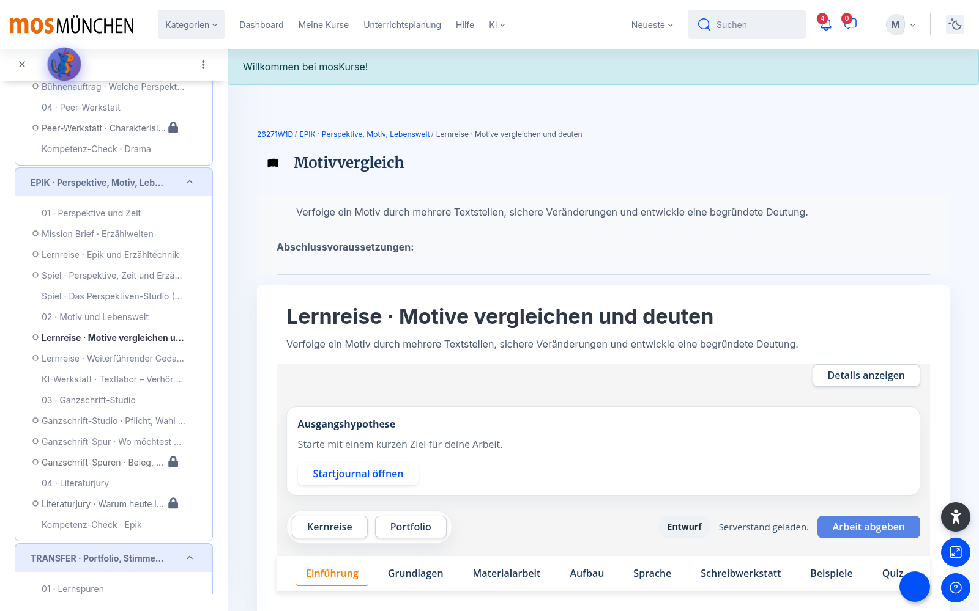
Task: Click the lock icon on Peer-Werkstatt row
Action: pyautogui.click(x=173, y=127)
